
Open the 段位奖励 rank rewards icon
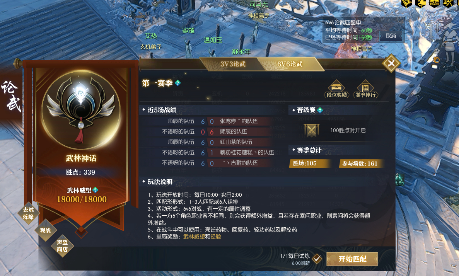click(336, 89)
